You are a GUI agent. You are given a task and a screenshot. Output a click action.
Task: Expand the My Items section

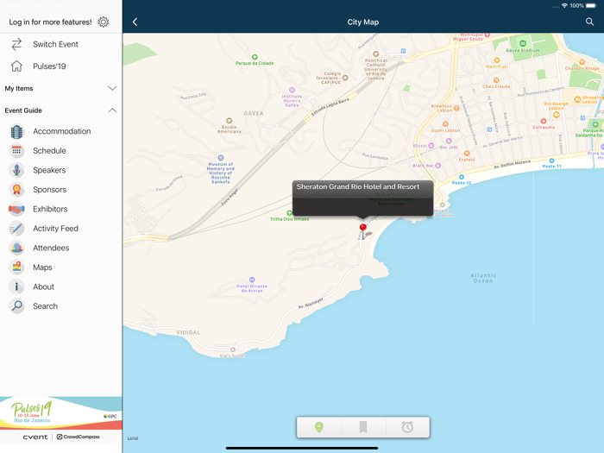pyautogui.click(x=112, y=88)
